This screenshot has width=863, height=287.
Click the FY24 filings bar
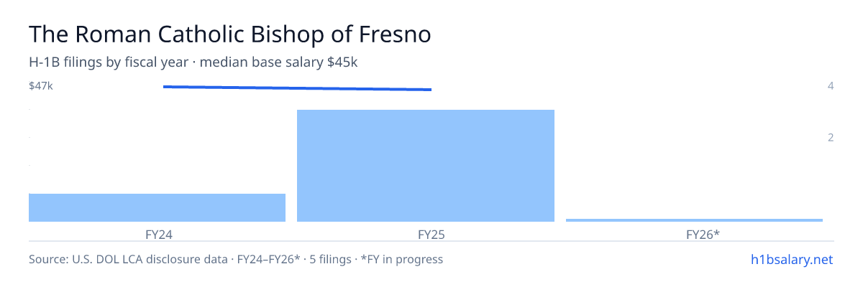pos(157,207)
